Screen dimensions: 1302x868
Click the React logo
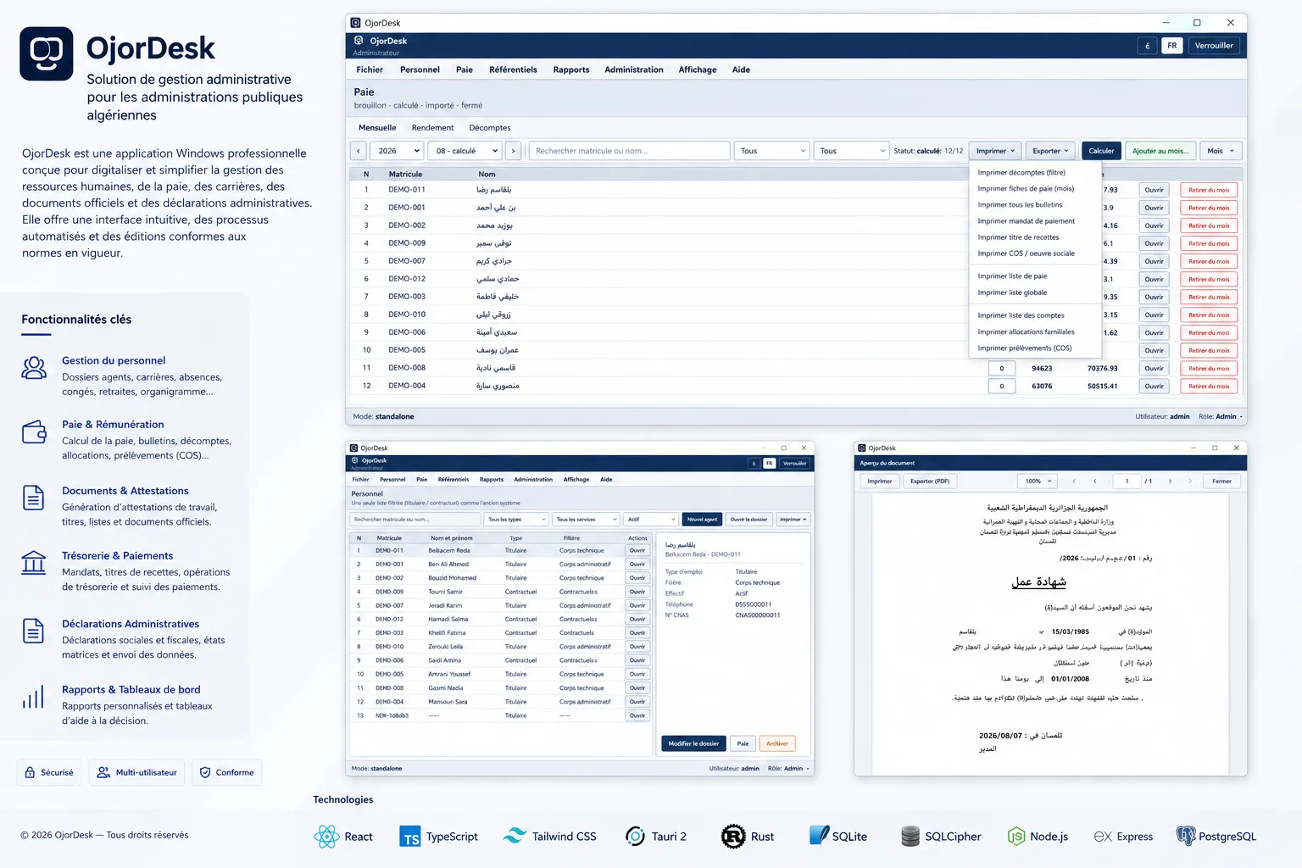(x=326, y=837)
